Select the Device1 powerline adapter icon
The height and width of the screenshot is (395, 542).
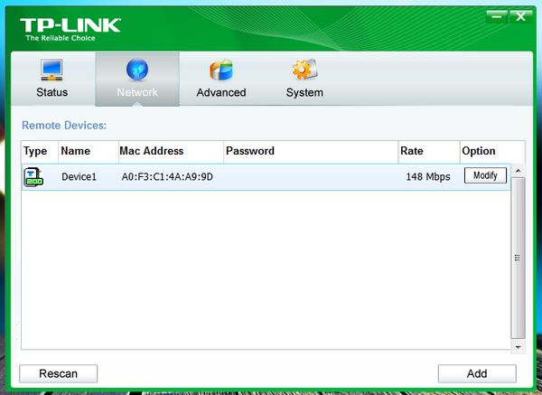[33, 177]
